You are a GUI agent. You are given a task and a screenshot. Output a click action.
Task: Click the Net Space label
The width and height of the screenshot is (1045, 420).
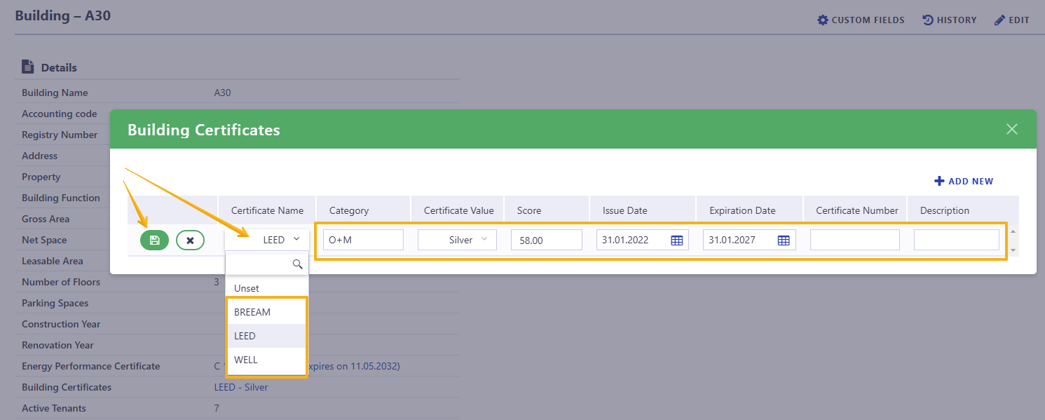[44, 240]
